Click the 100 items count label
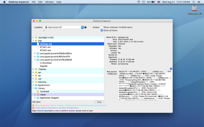 click(36, 102)
